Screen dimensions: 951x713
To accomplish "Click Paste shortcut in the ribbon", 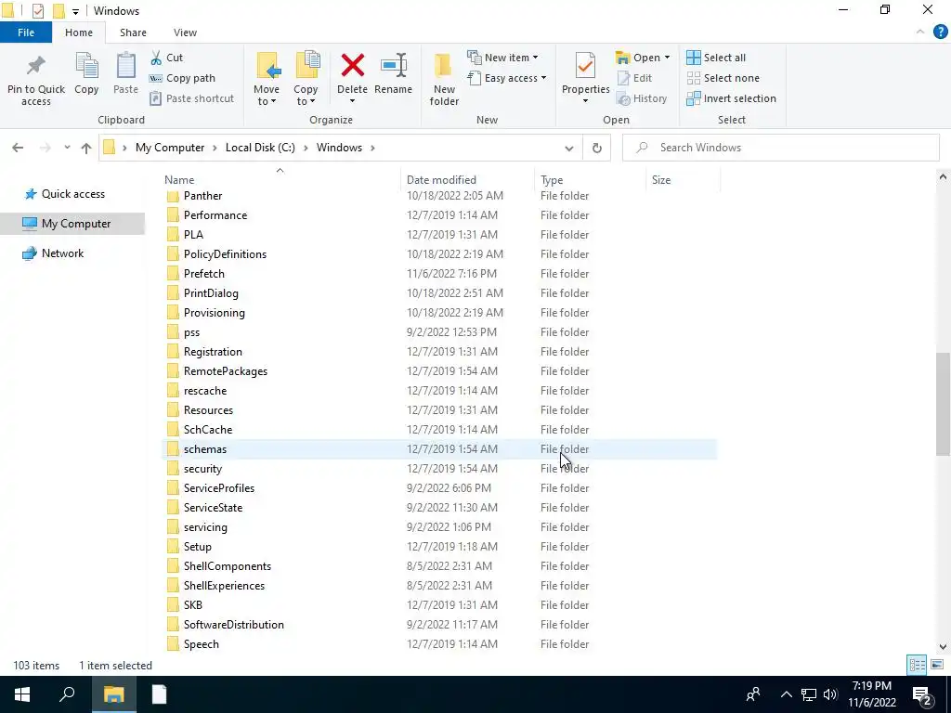I will point(191,98).
